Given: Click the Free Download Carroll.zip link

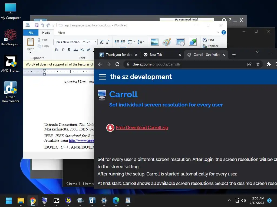Looking at the screenshot, I should (x=142, y=127).
